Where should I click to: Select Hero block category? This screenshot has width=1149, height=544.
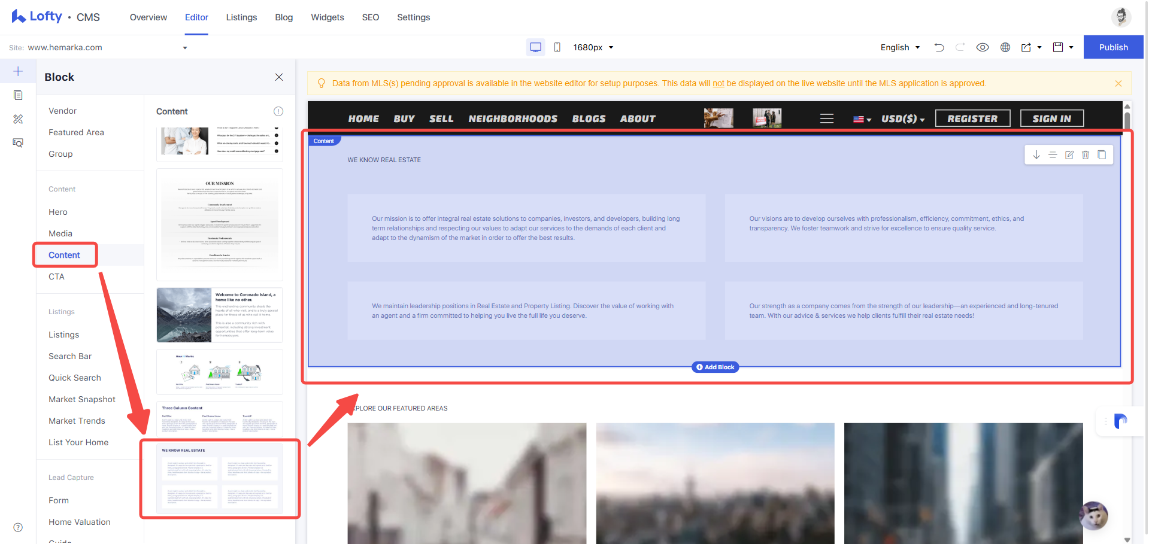tap(58, 212)
